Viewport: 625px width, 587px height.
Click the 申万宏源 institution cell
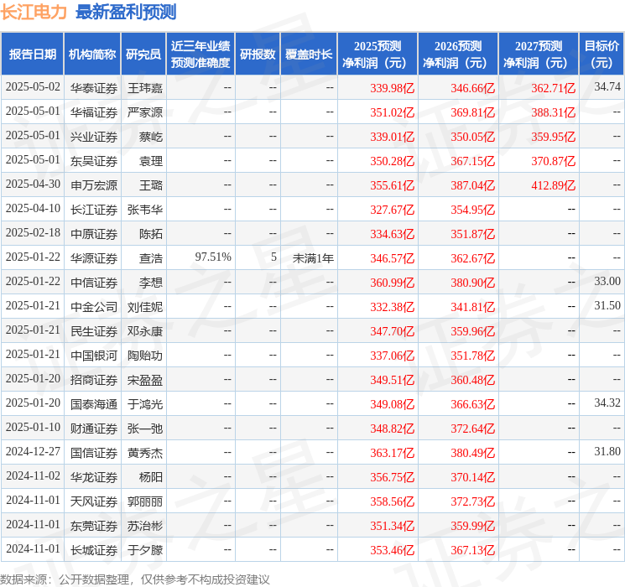click(x=94, y=185)
